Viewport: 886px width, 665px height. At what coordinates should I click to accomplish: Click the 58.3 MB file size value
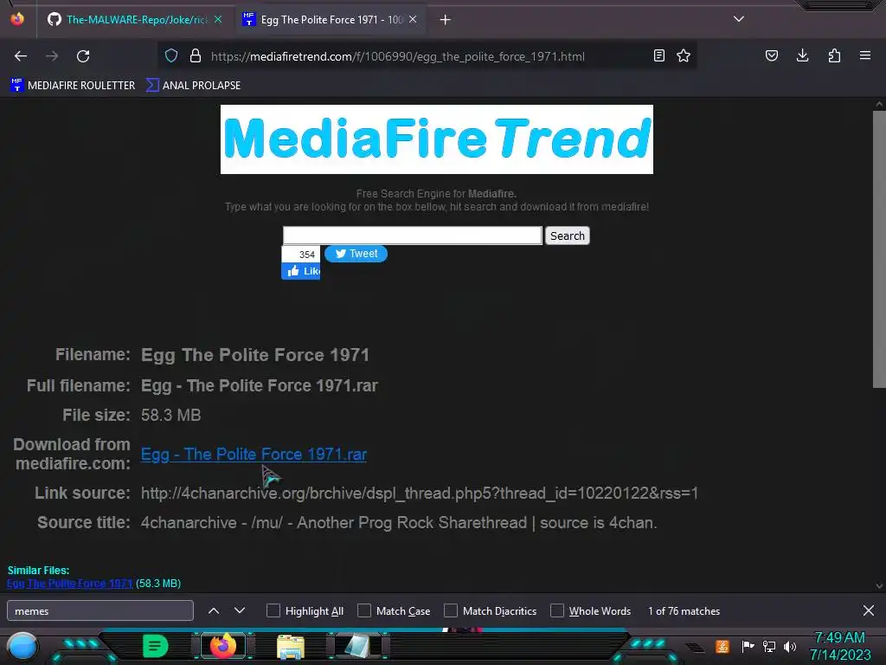(x=171, y=415)
